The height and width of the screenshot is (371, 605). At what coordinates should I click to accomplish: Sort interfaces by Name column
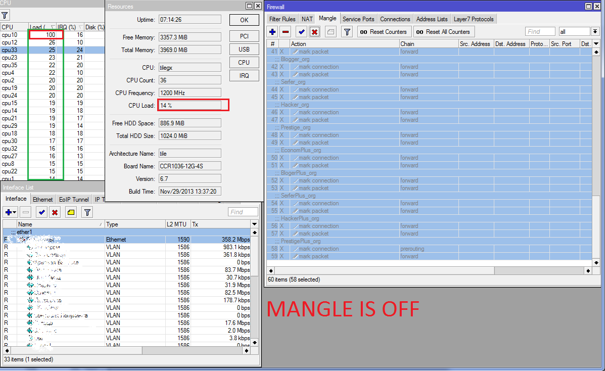tap(61, 224)
